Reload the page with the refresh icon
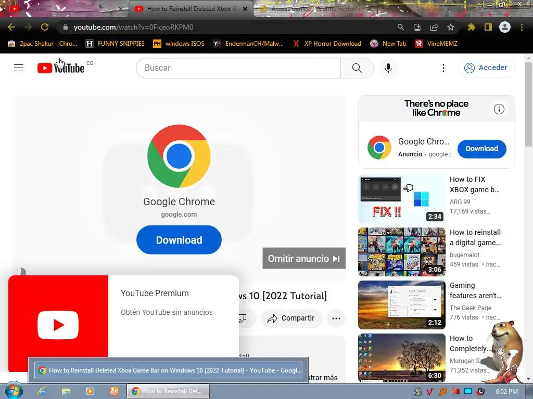Viewport: 533px width, 399px height. (45, 27)
